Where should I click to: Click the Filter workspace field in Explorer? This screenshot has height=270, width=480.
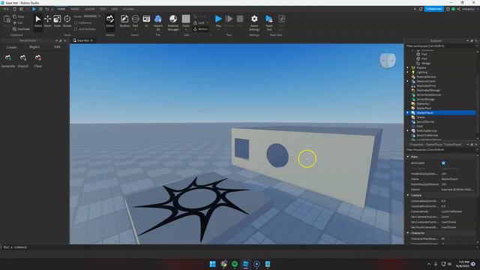pyautogui.click(x=440, y=46)
